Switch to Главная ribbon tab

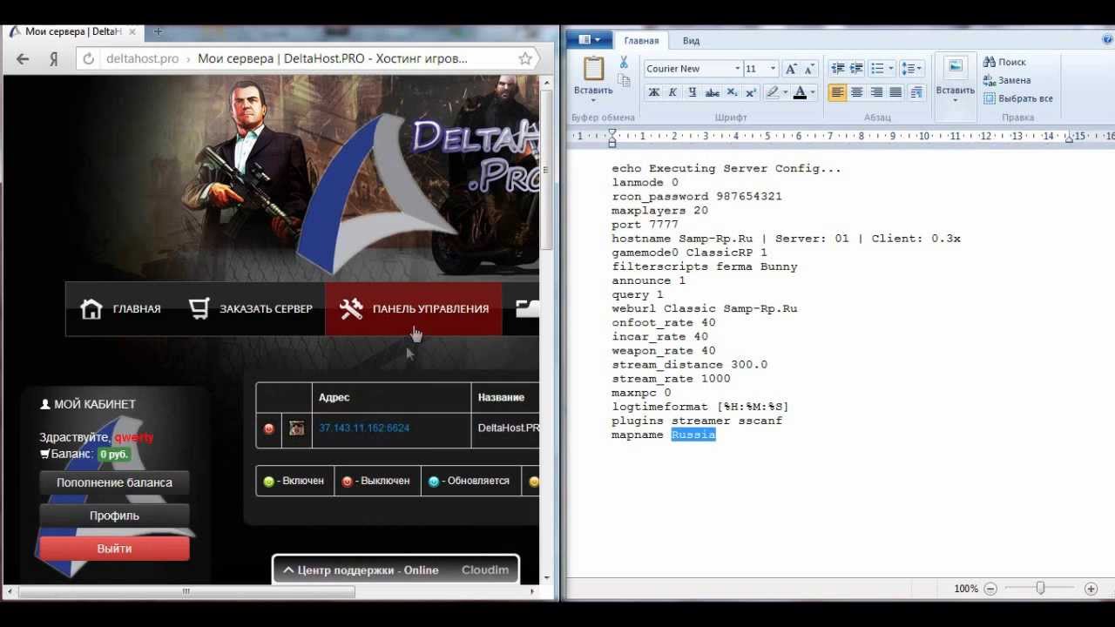pos(641,41)
